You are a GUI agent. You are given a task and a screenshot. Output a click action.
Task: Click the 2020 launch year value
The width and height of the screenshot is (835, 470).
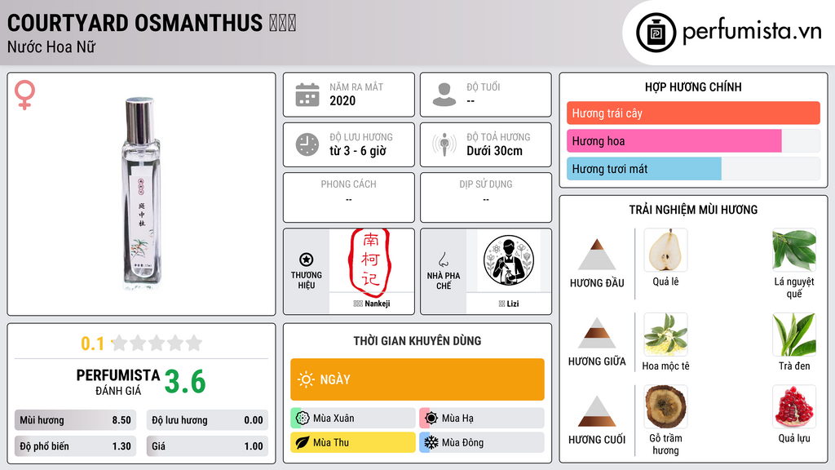pyautogui.click(x=342, y=100)
